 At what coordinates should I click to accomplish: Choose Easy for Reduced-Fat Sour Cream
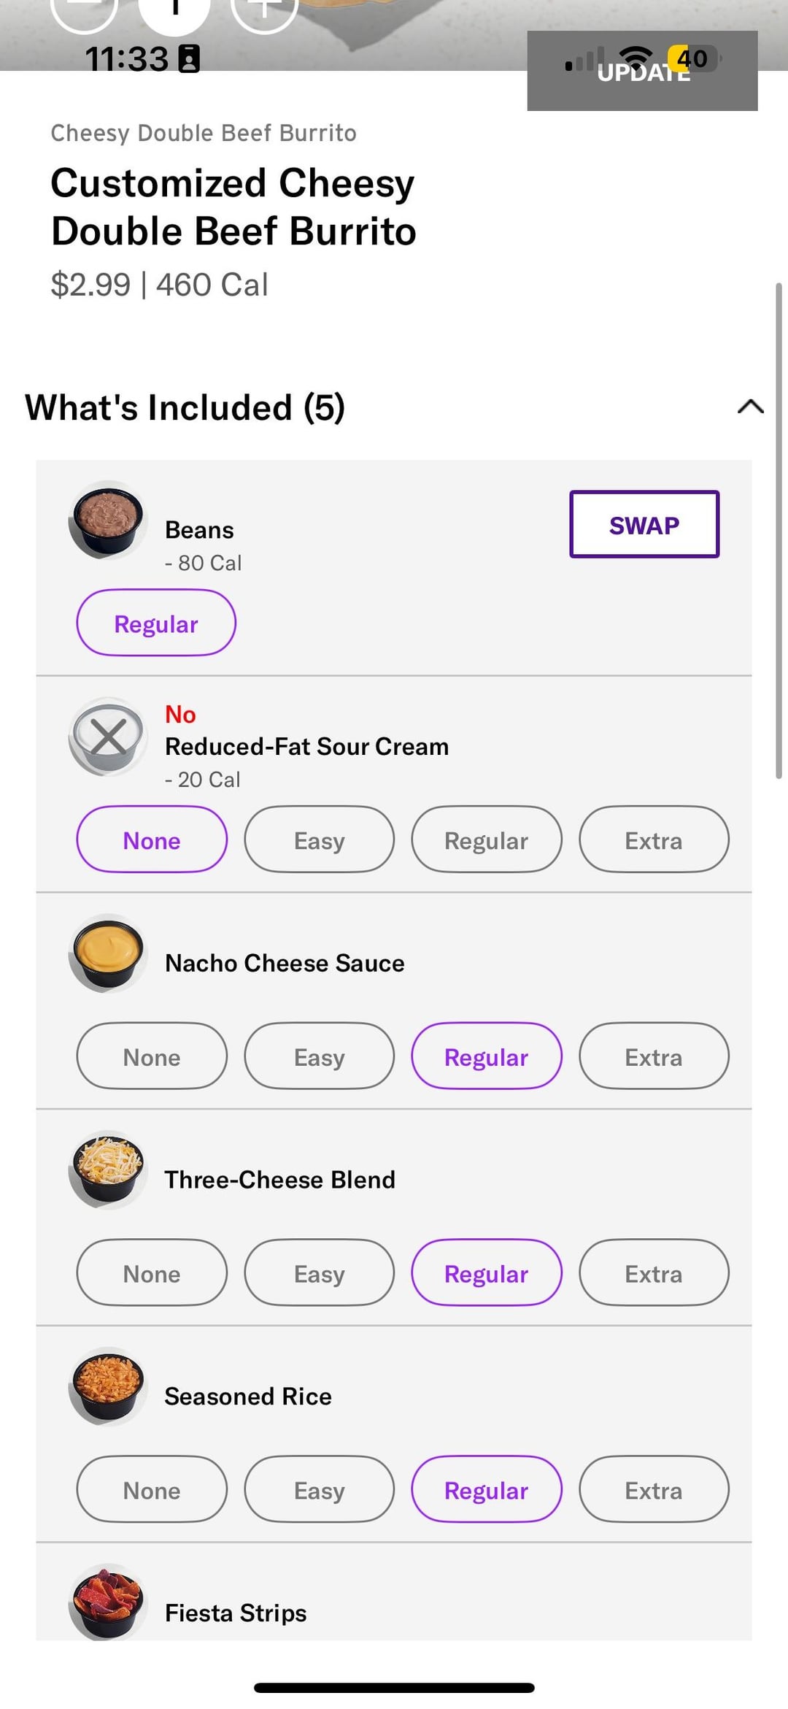(319, 840)
